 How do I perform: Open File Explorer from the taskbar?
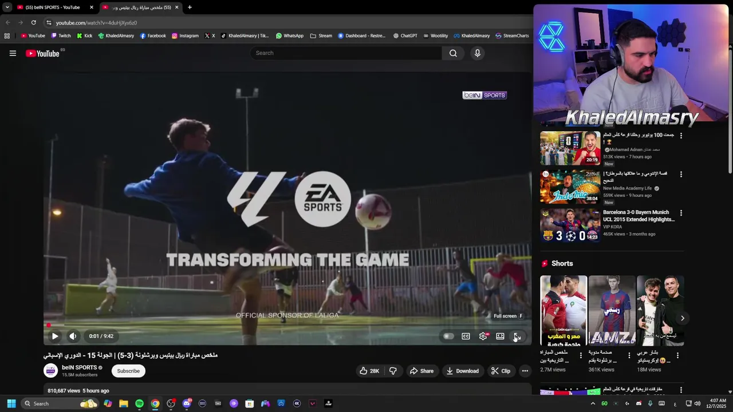click(x=123, y=403)
